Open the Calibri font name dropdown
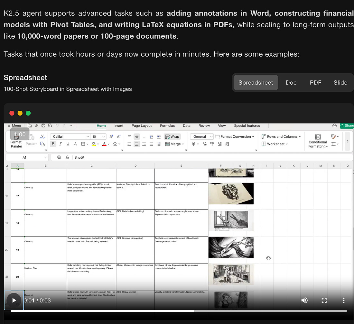Image resolution: width=354 pixels, height=324 pixels. coord(88,137)
